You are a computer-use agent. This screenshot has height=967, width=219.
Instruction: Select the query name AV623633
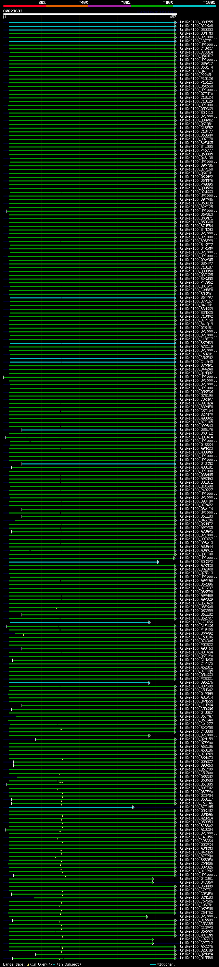[x=13, y=11]
